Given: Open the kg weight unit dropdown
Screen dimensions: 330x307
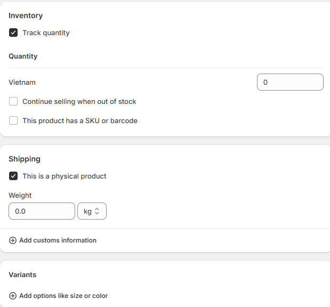Looking at the screenshot, I should click(x=92, y=211).
